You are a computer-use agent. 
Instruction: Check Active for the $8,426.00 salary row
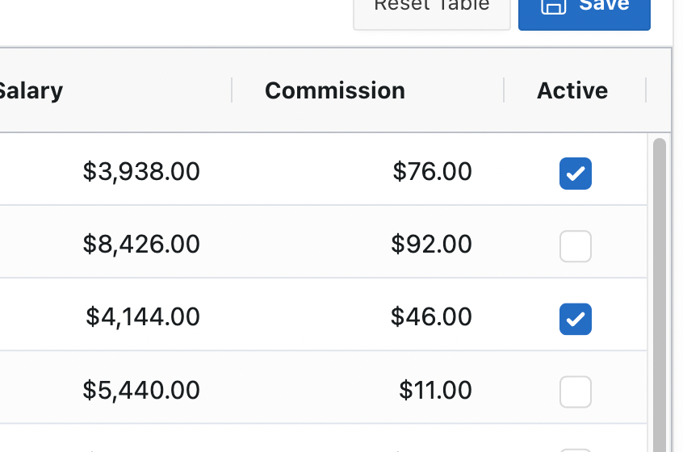coord(576,246)
